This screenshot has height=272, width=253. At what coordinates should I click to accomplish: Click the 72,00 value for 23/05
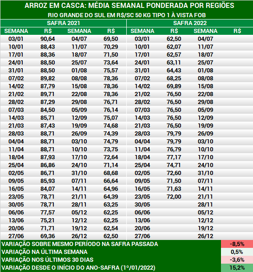point(174,197)
